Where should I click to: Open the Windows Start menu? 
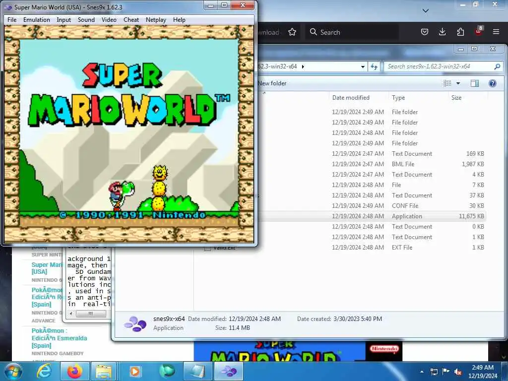click(13, 371)
